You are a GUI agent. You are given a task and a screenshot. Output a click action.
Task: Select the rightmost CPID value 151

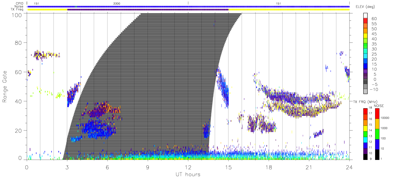tap(278, 3)
